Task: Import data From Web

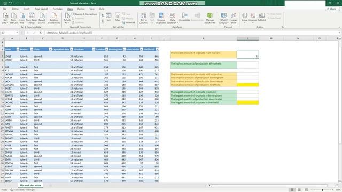Action: coord(22,18)
